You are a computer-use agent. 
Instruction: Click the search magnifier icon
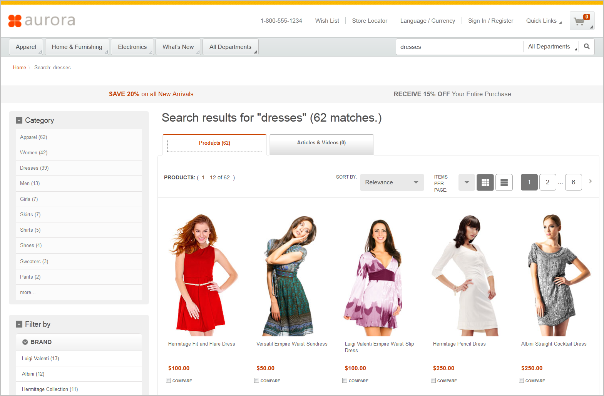click(587, 47)
